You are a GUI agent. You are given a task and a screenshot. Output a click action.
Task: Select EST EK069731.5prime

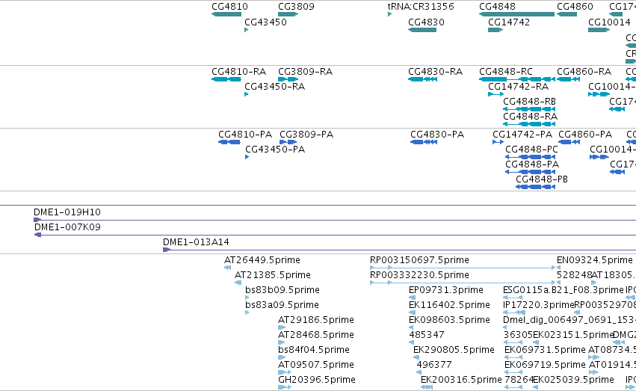545,350
